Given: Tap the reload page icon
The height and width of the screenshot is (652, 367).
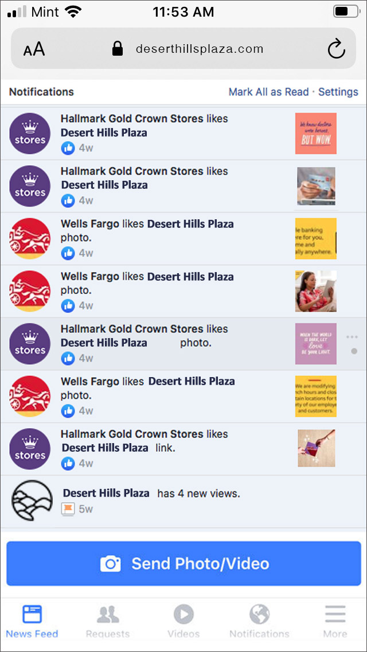Looking at the screenshot, I should (x=336, y=49).
